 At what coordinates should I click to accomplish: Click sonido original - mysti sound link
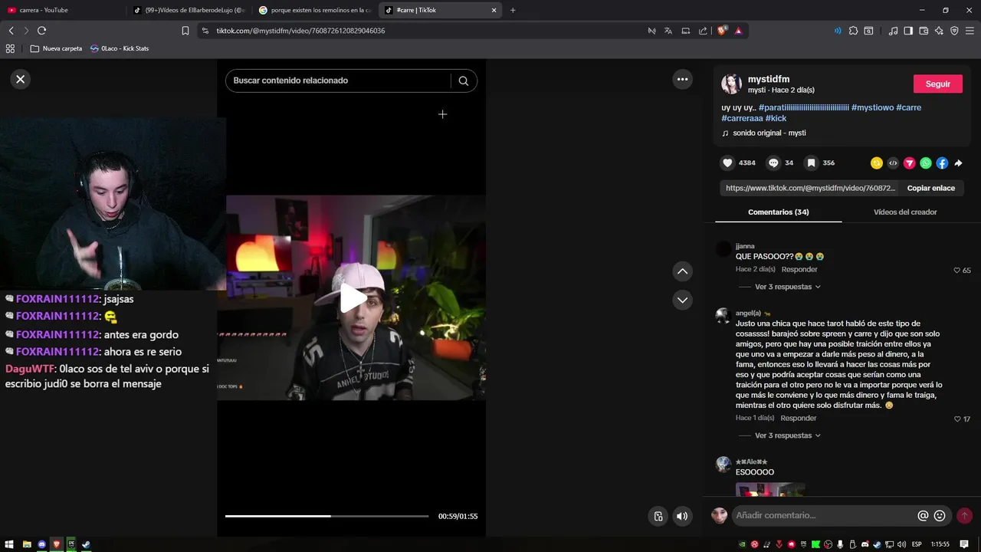pos(769,133)
